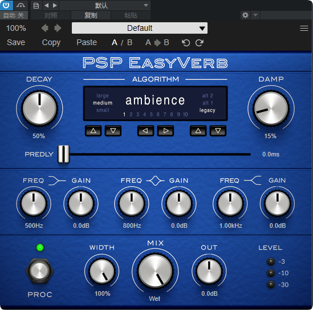Click the 800Hz mid FREQ knob

coord(132,203)
